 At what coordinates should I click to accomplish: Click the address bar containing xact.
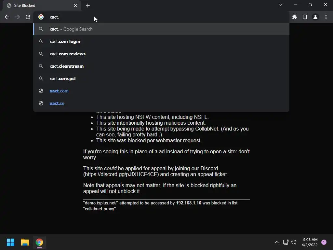pos(161,17)
